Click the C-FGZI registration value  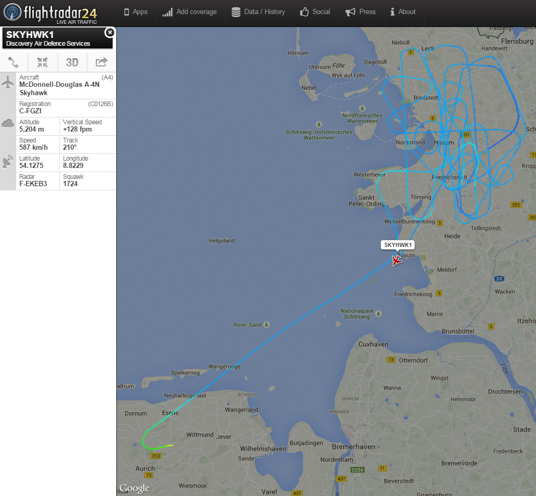[x=30, y=111]
